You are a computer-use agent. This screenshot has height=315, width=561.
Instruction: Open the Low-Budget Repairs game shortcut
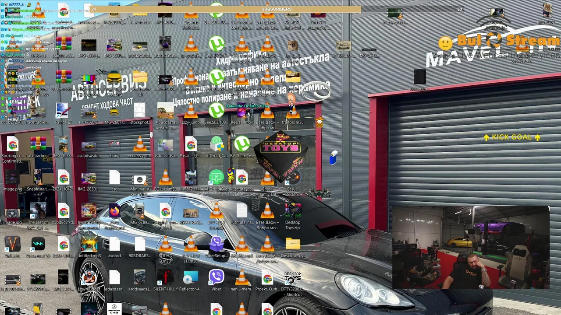(x=89, y=282)
